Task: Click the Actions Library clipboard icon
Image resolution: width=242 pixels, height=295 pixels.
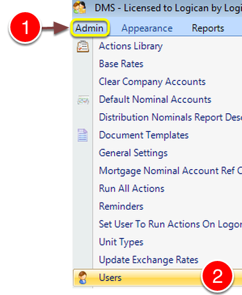Action: click(83, 46)
